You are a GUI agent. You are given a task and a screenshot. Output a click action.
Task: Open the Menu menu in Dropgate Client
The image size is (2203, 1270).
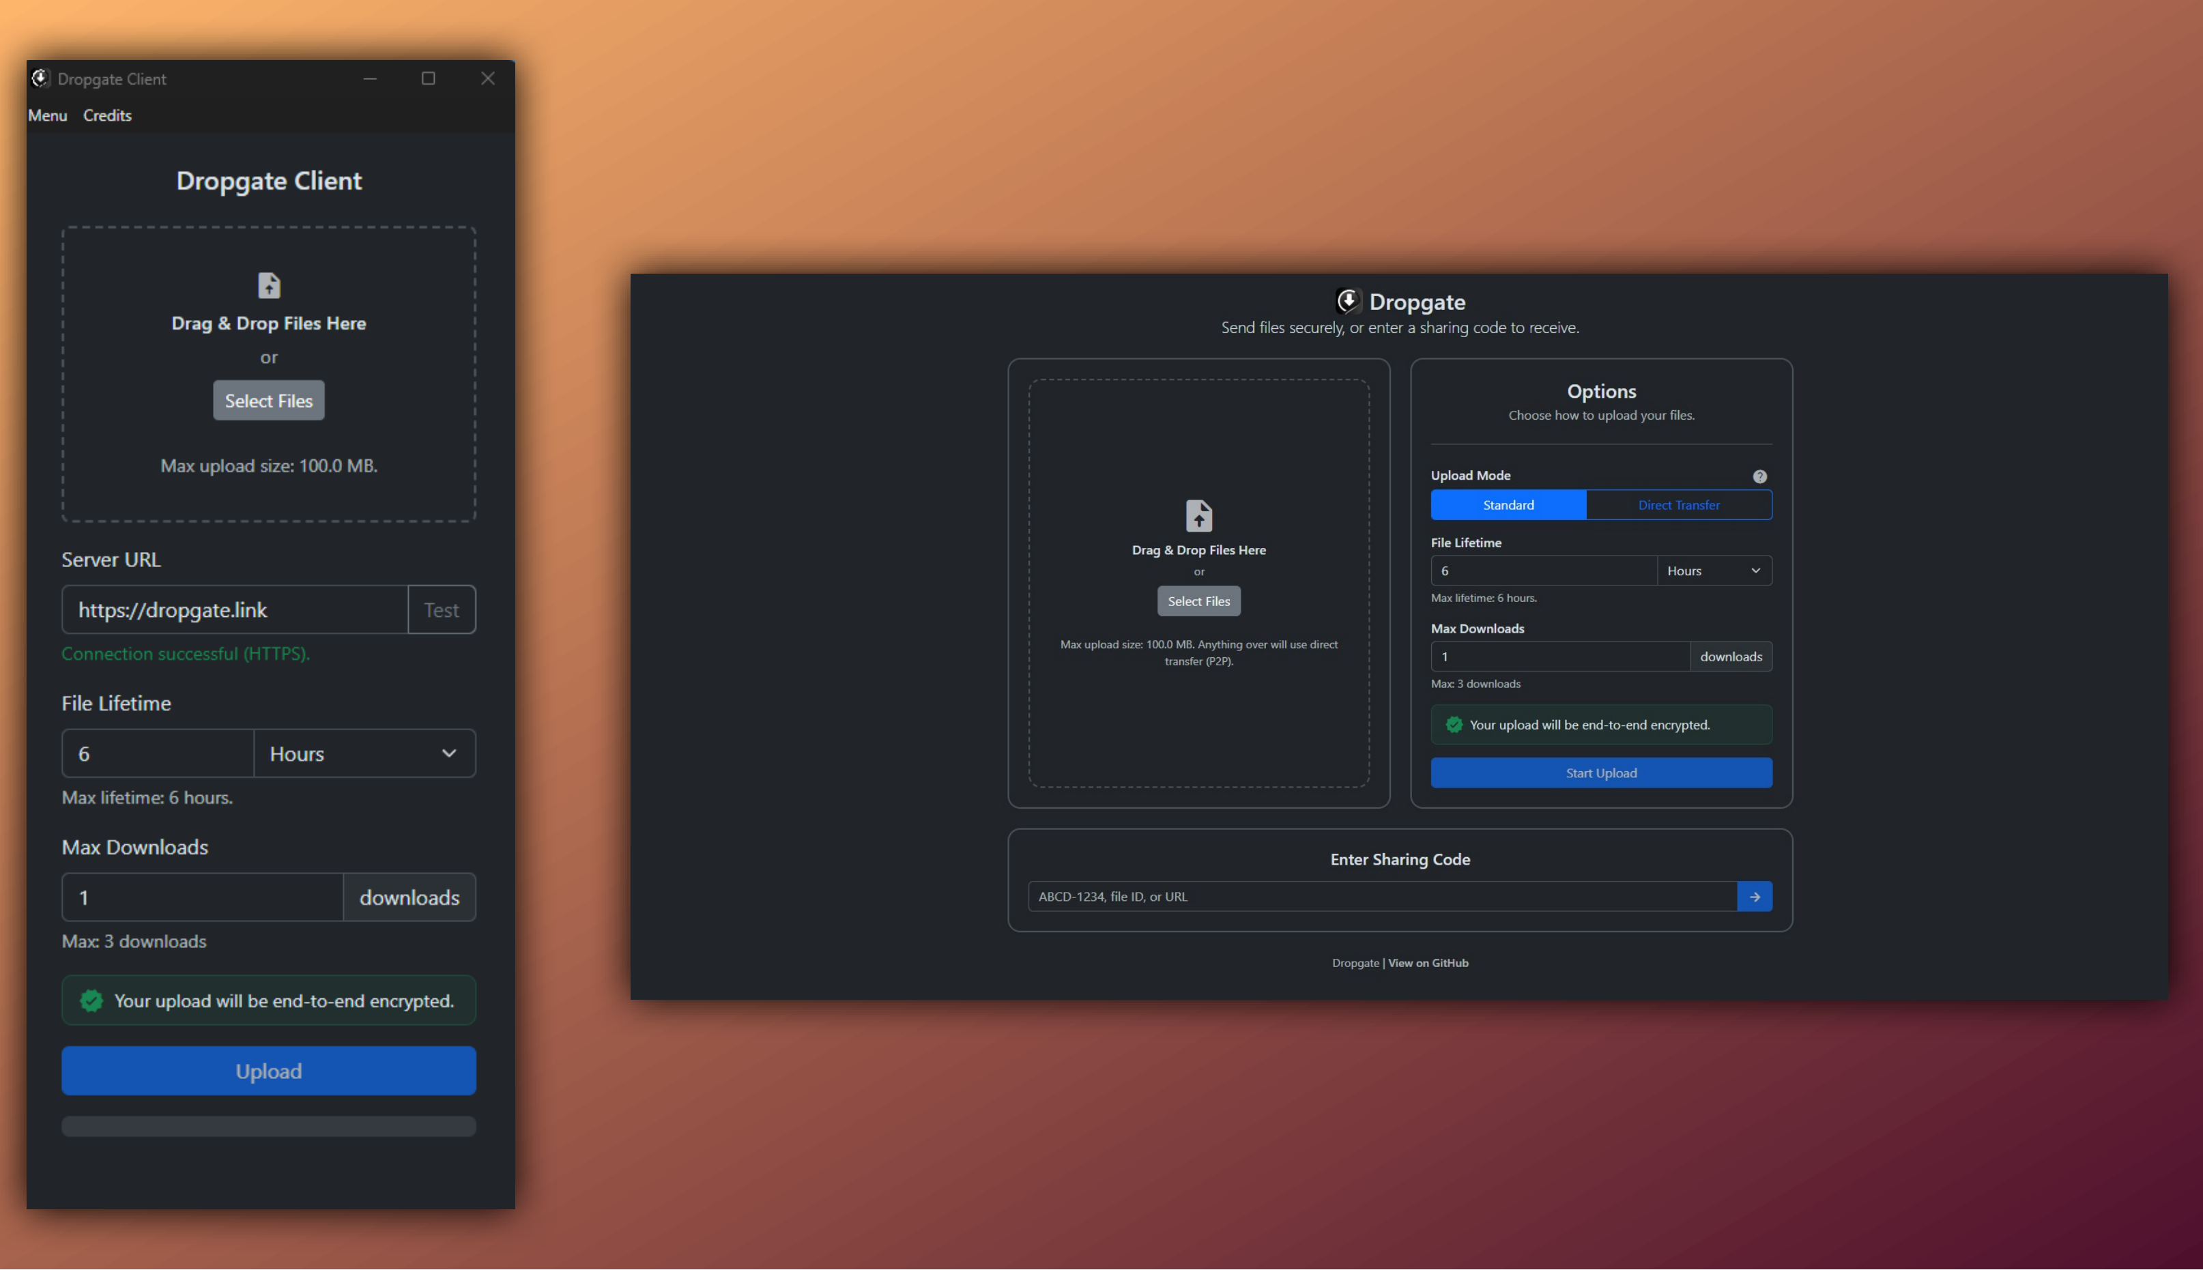click(x=47, y=115)
